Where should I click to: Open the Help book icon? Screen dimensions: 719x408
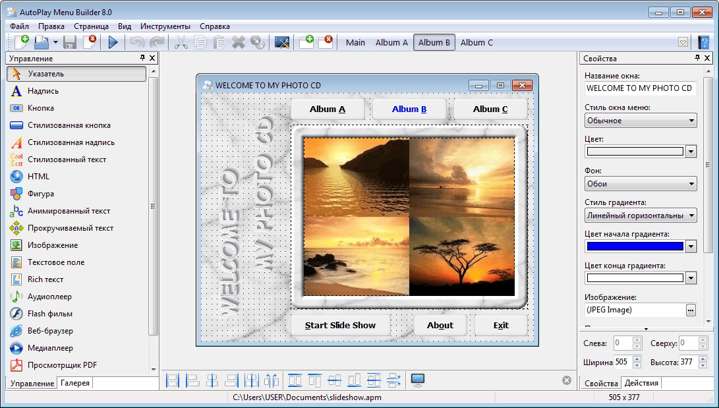click(x=703, y=42)
